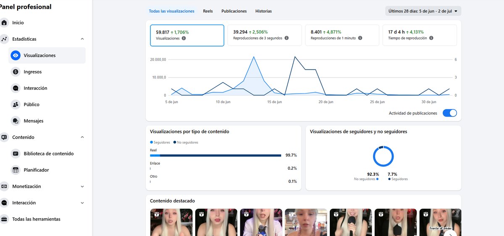Click the Interacción chat bubble icon under Estadísticas
Viewport: 504px width, 236px height.
(16, 88)
